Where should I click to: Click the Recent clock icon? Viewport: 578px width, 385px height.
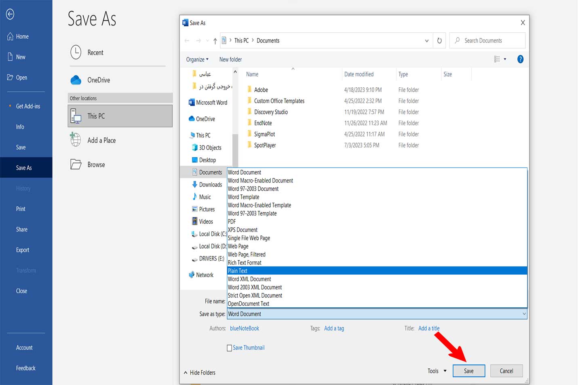[76, 52]
